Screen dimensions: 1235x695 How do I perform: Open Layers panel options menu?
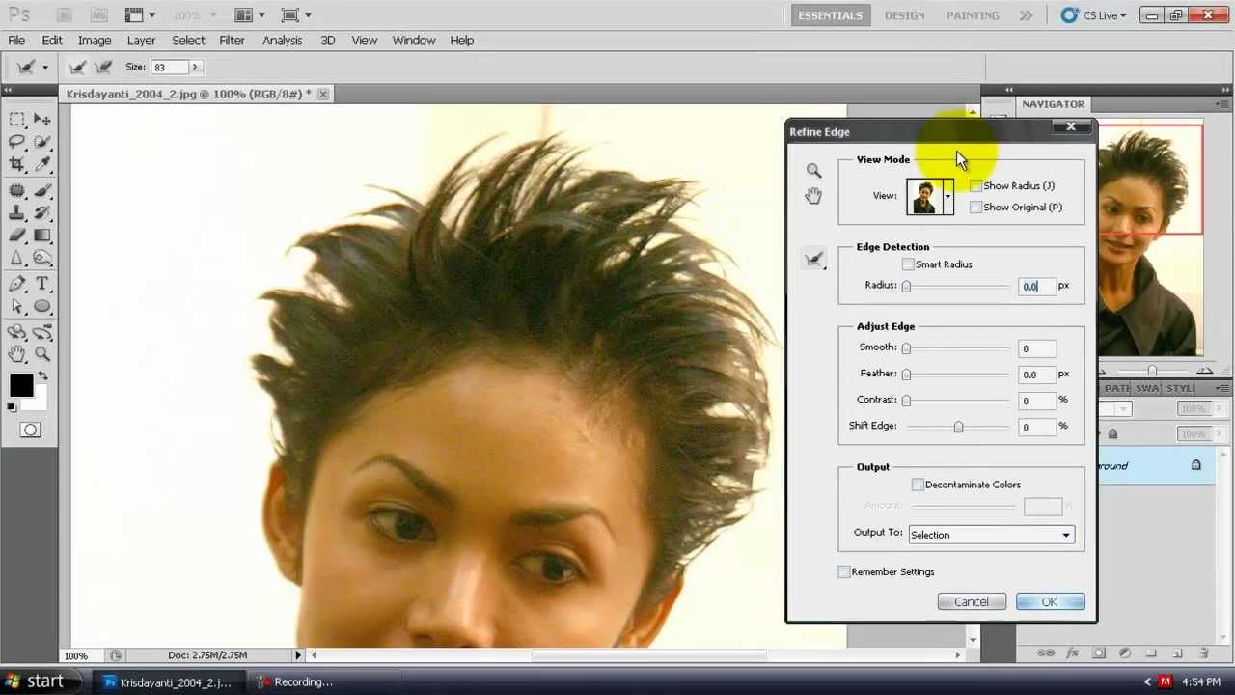tap(1223, 388)
